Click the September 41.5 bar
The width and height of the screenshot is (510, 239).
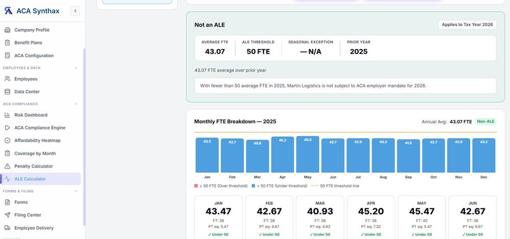(409, 156)
